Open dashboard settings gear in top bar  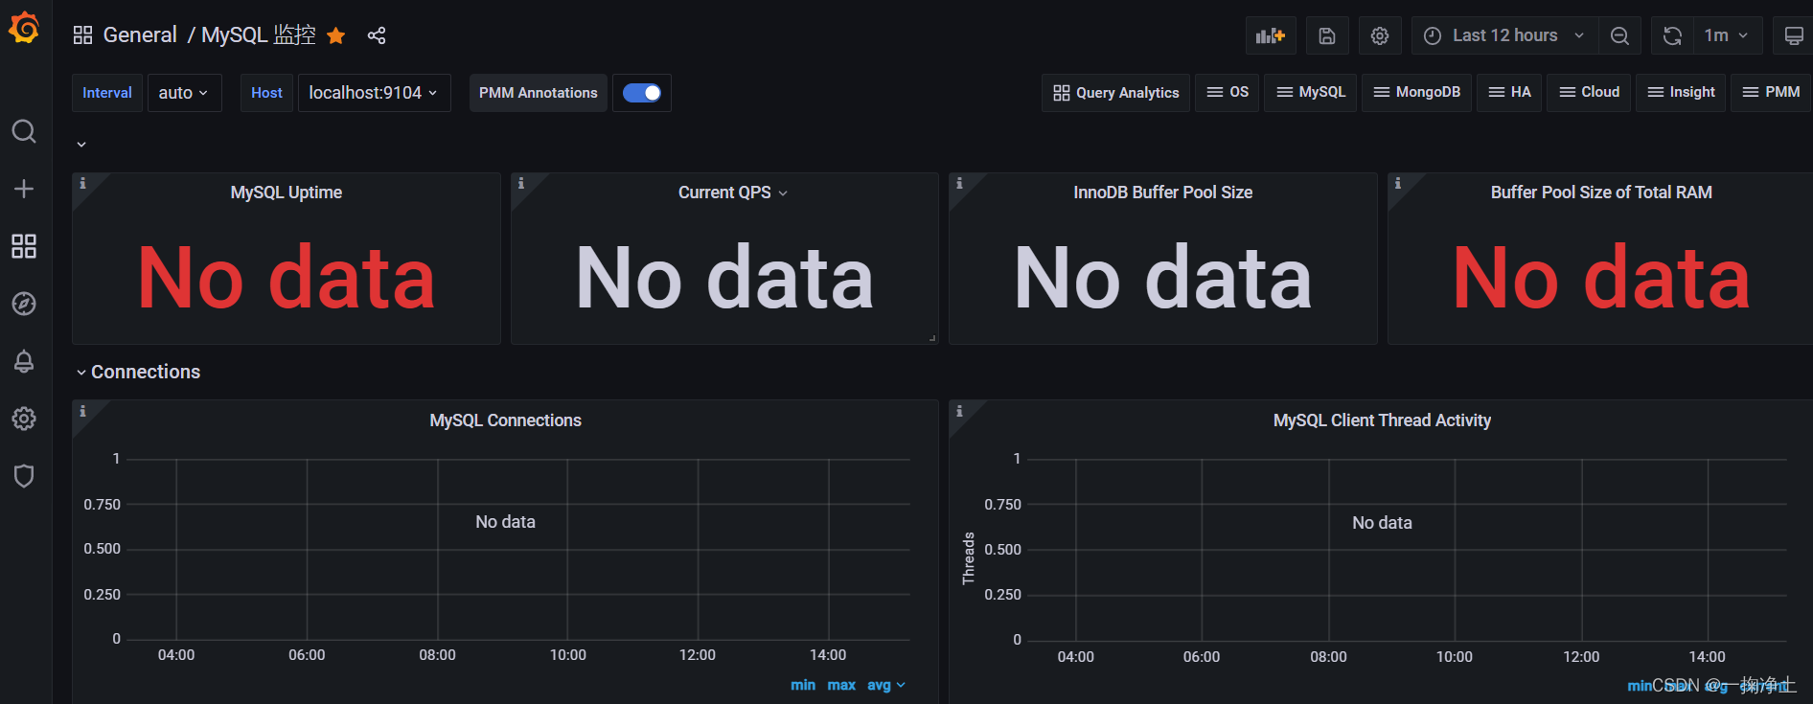point(1380,35)
